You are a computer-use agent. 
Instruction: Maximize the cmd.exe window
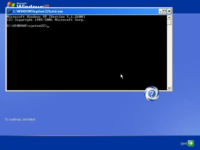[164, 11]
